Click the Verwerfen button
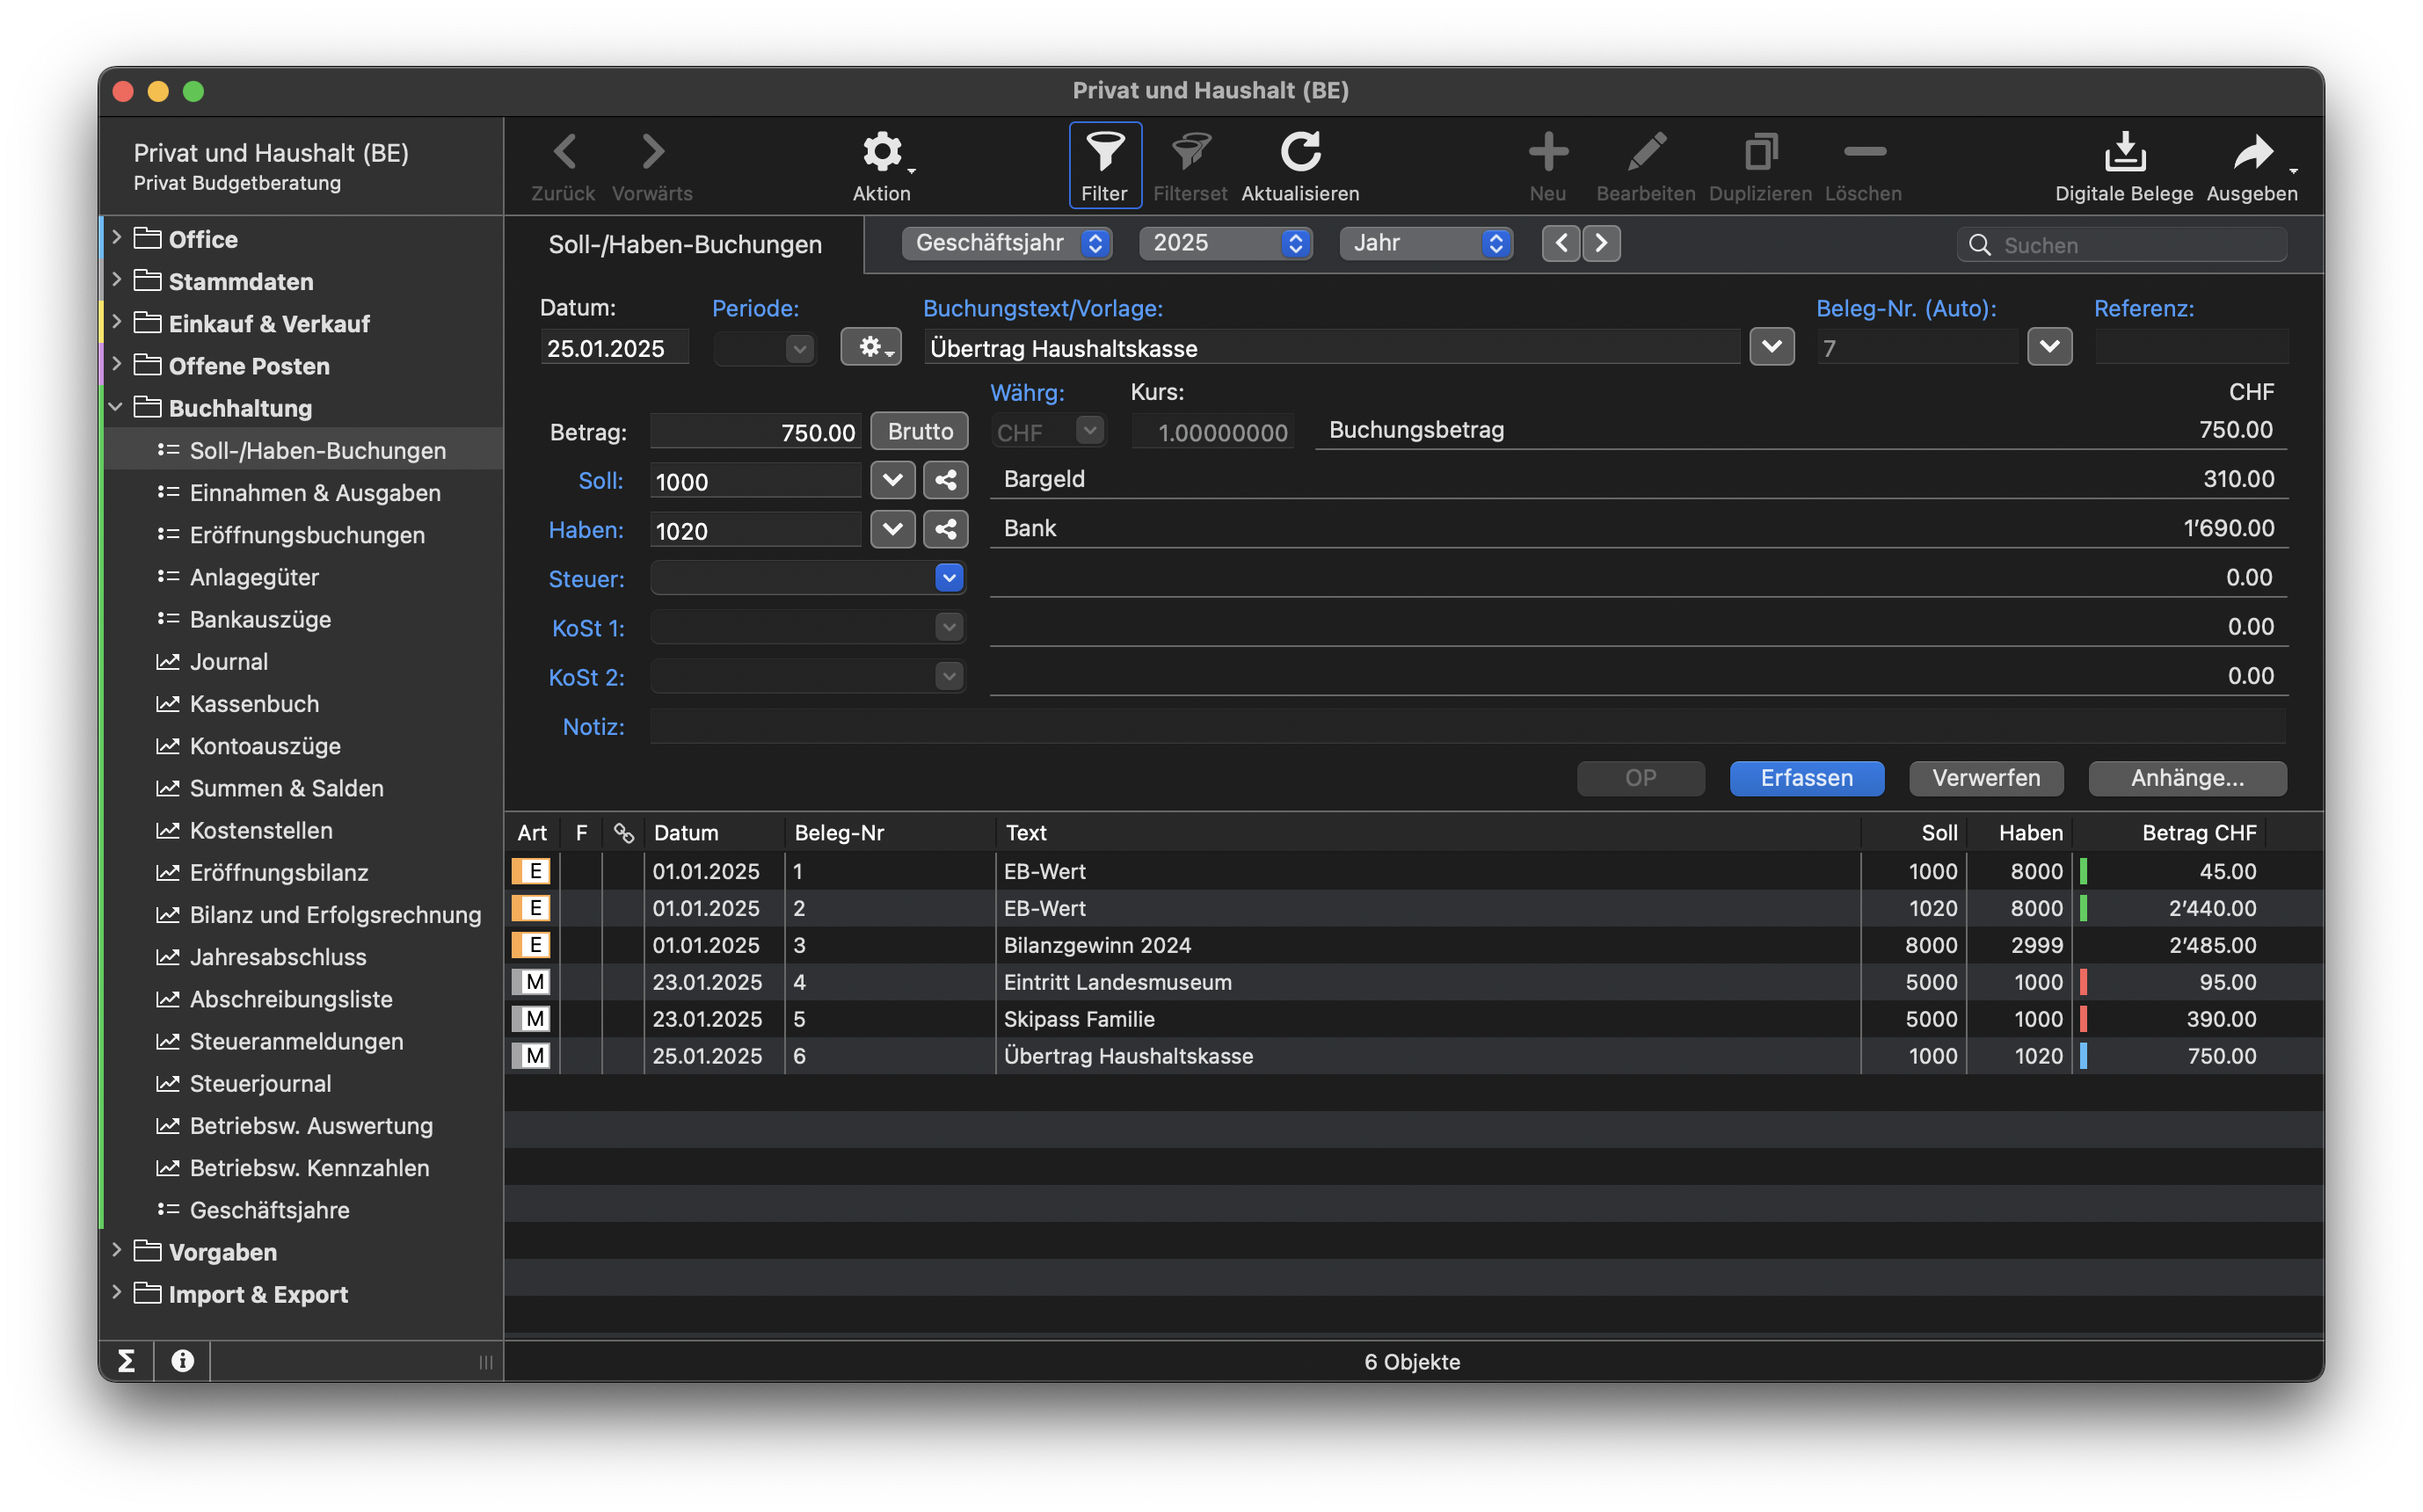This screenshot has height=1512, width=2423. pyautogui.click(x=1985, y=778)
